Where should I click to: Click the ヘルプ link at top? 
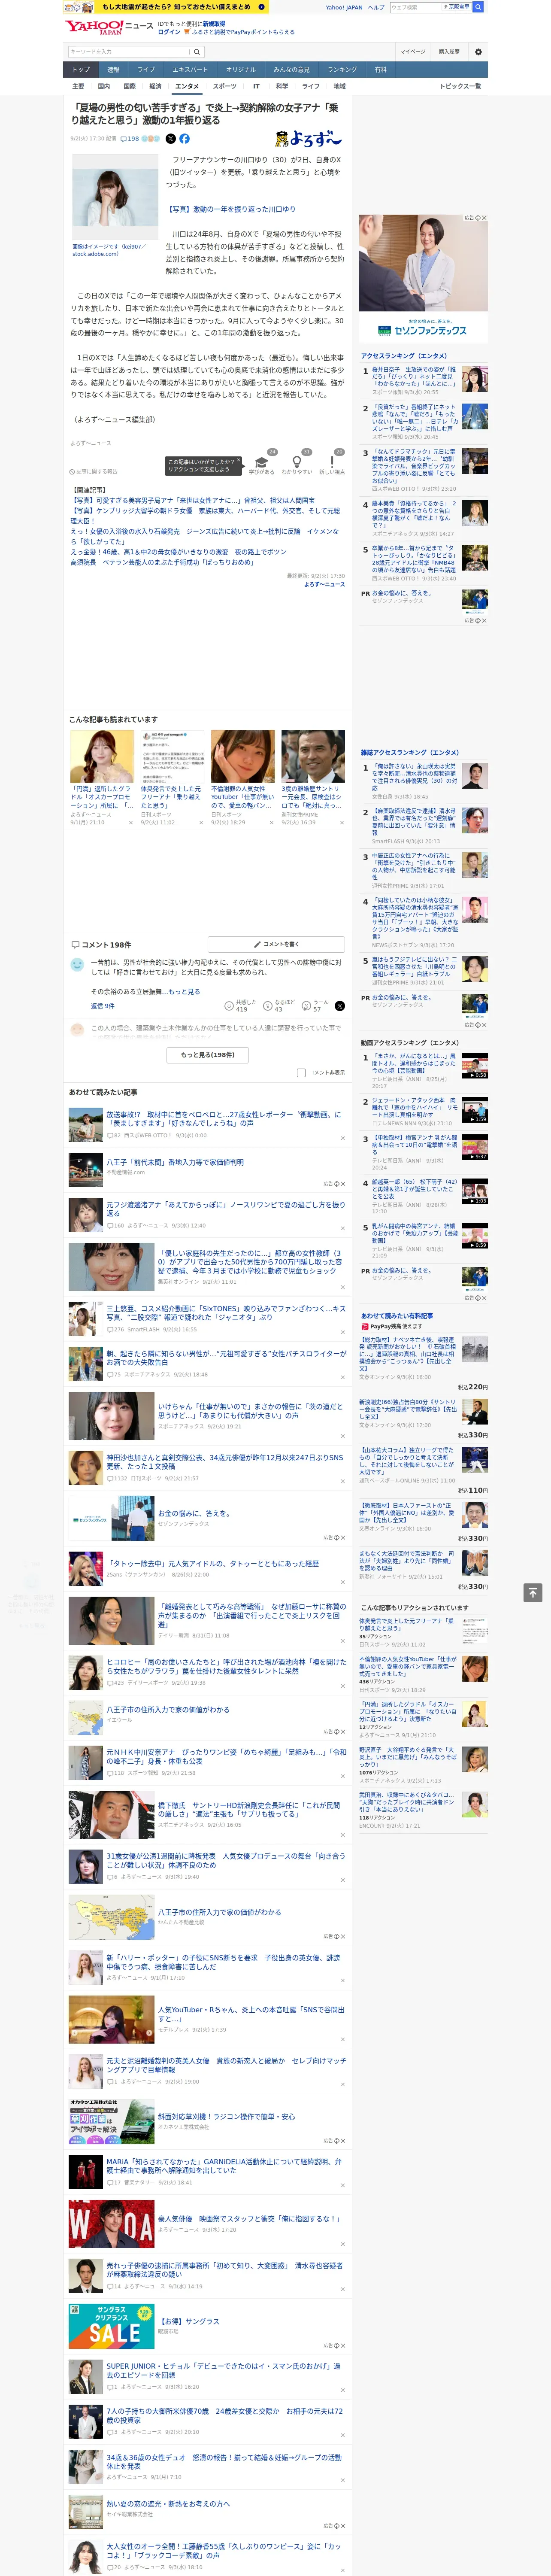[x=376, y=7]
